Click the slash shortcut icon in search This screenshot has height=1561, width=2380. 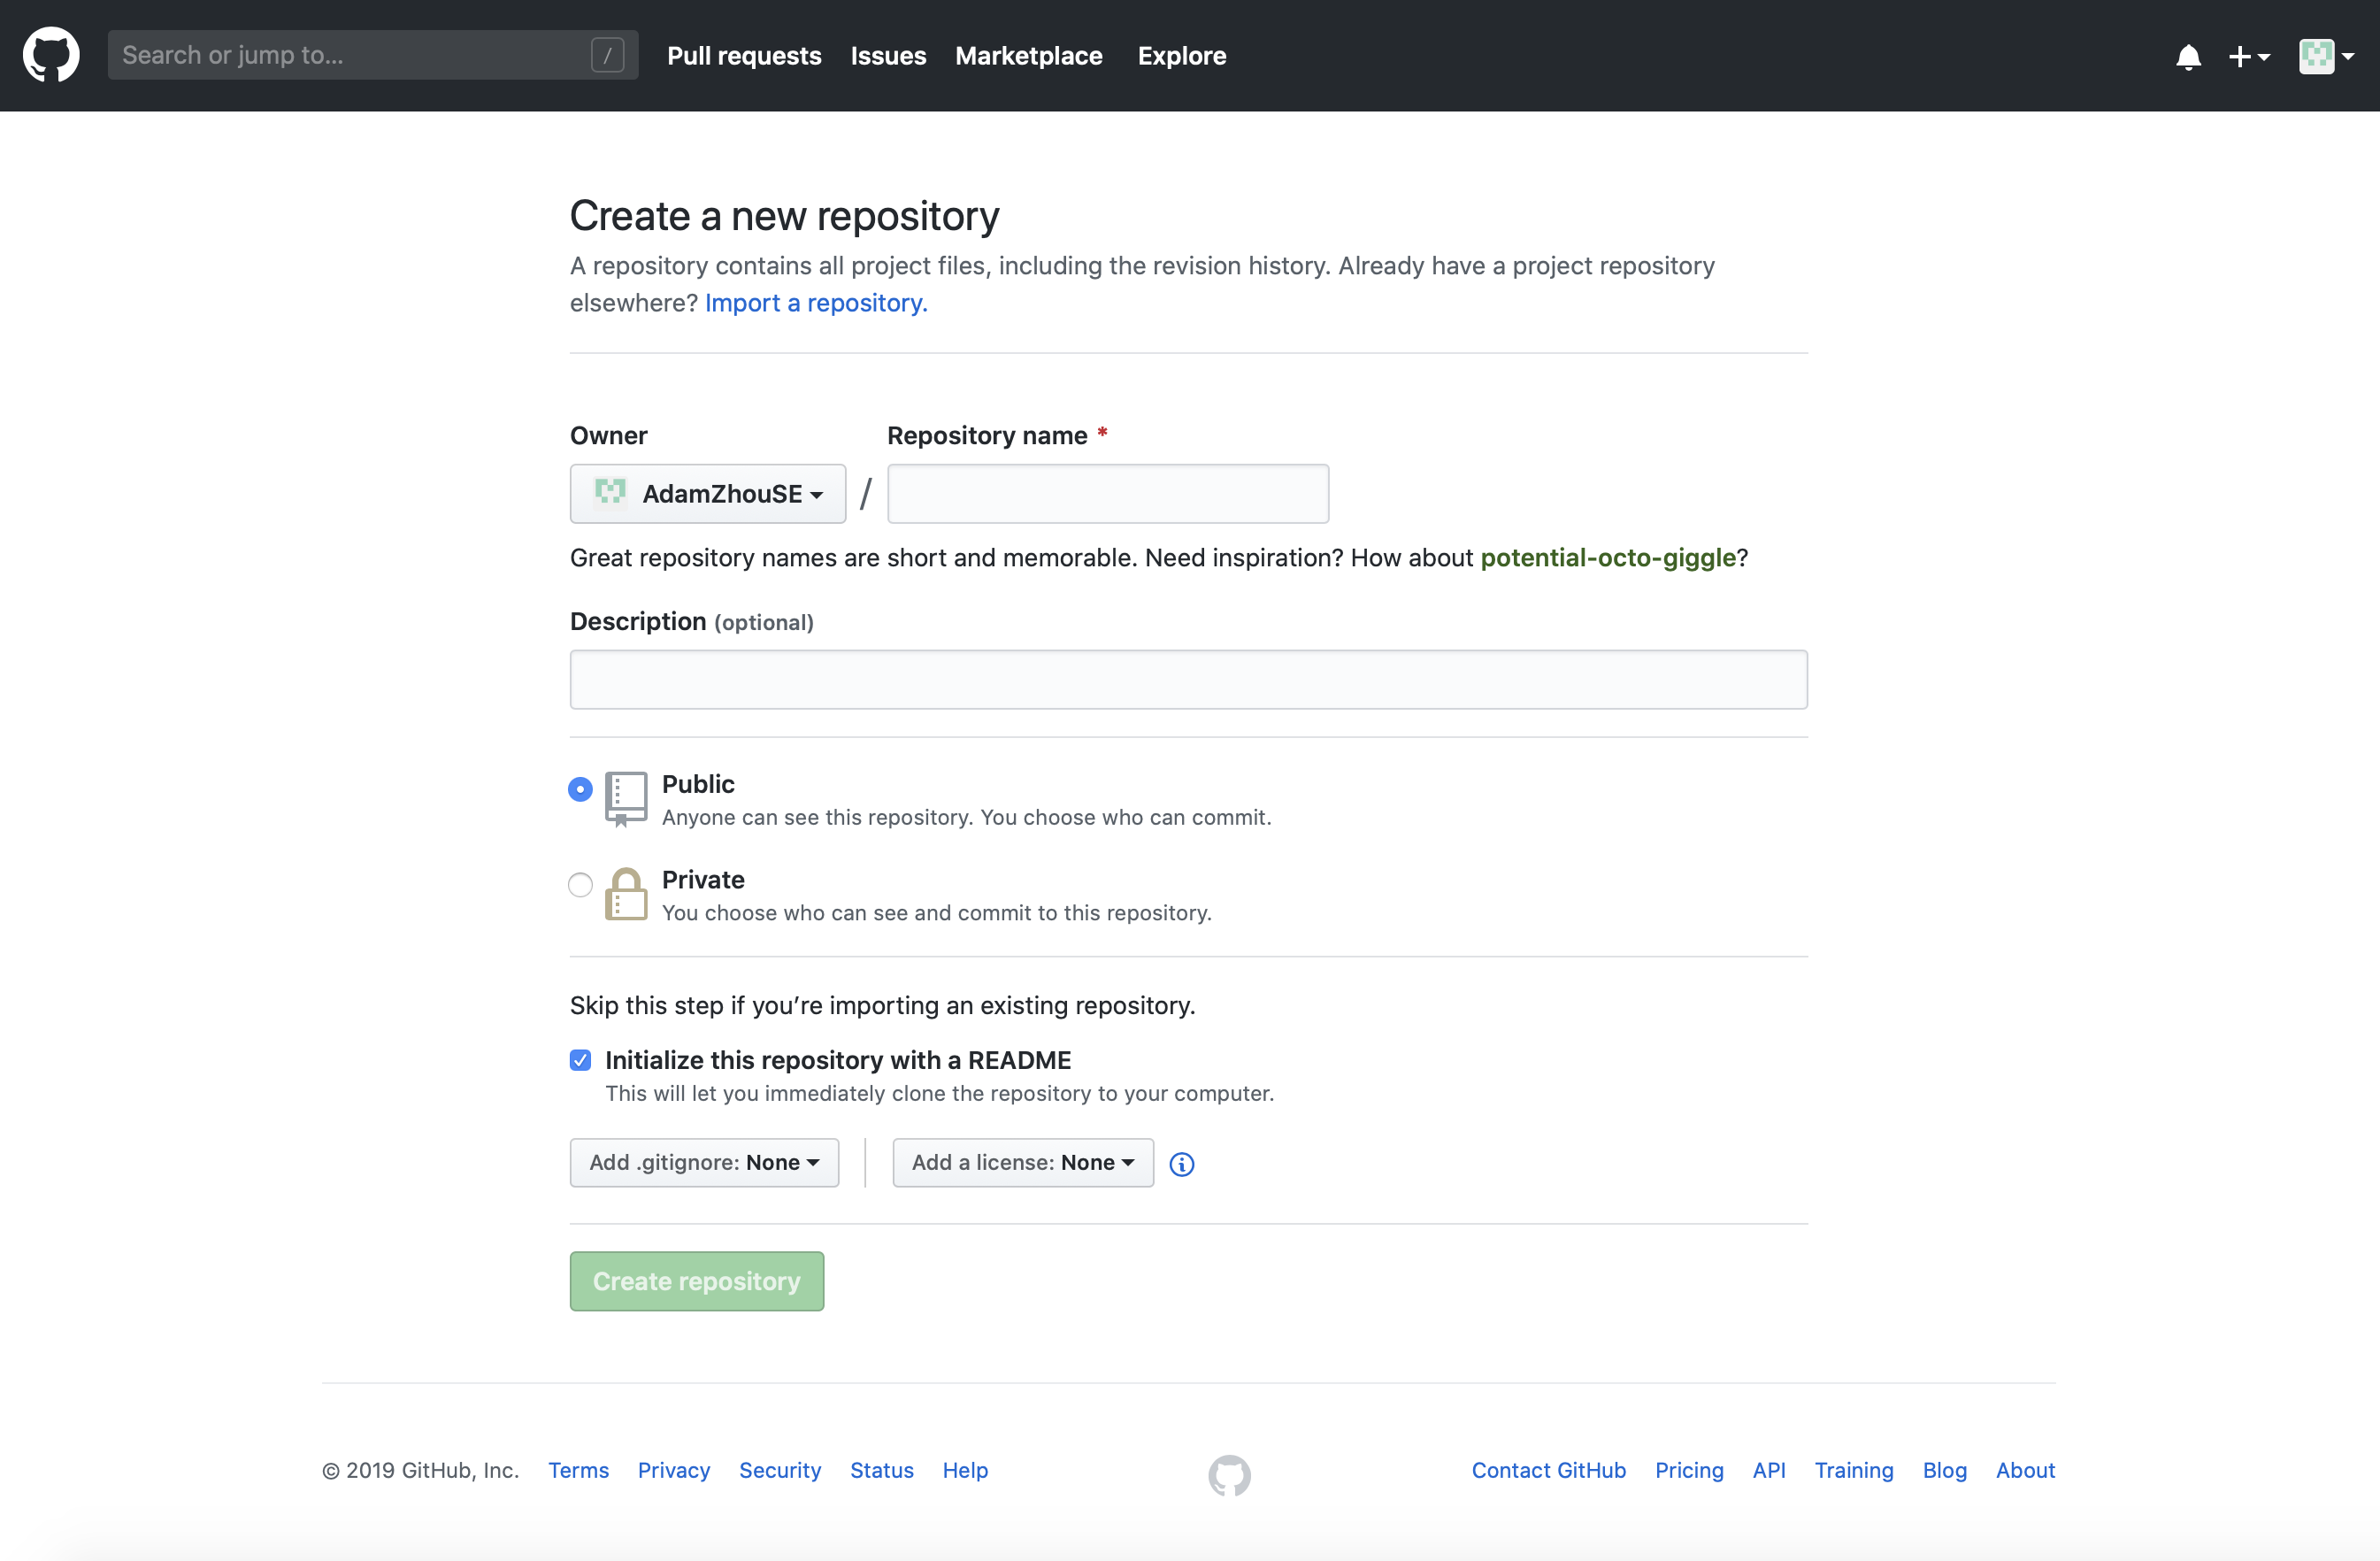pyautogui.click(x=607, y=55)
